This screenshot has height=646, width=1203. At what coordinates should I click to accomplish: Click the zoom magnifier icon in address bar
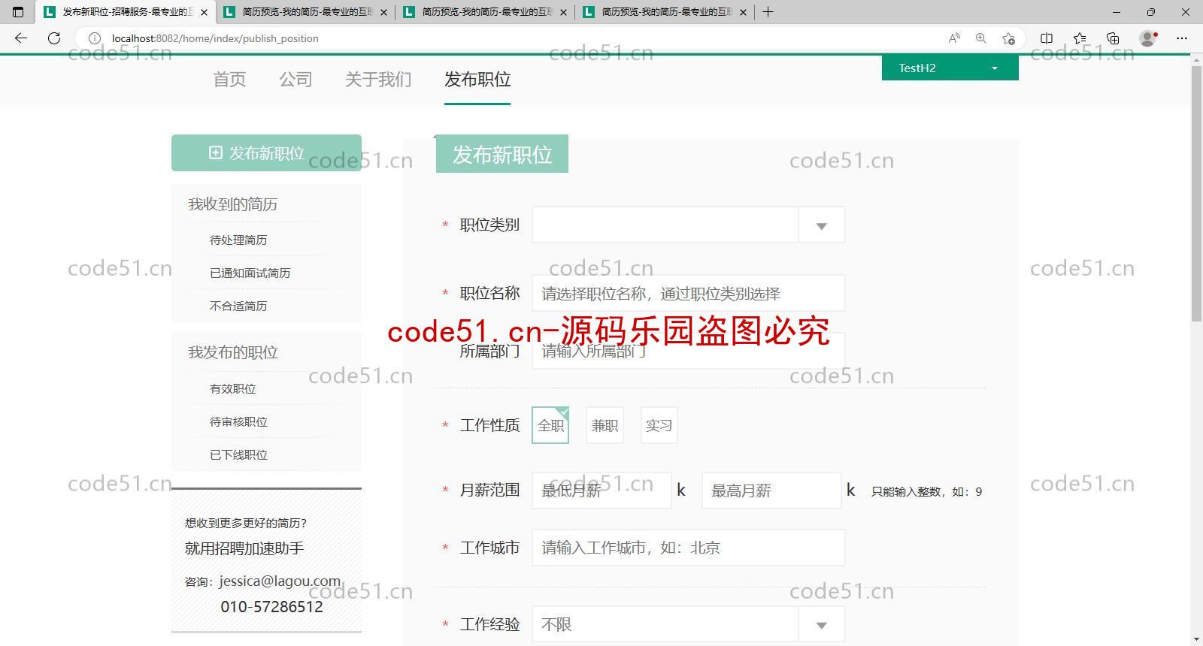pos(981,38)
